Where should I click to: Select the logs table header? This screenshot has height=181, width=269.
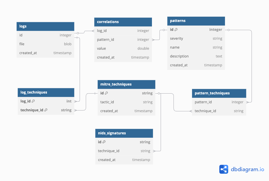(x=45, y=26)
